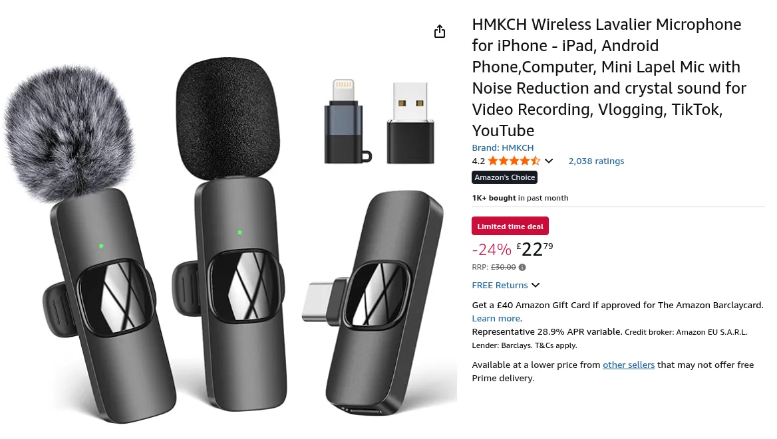Open the 2,038 ratings link
This screenshot has height=439, width=777.
pos(596,161)
